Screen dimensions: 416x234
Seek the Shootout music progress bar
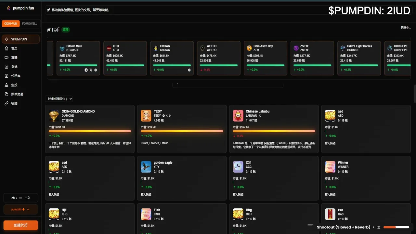pyautogui.click(x=396, y=227)
